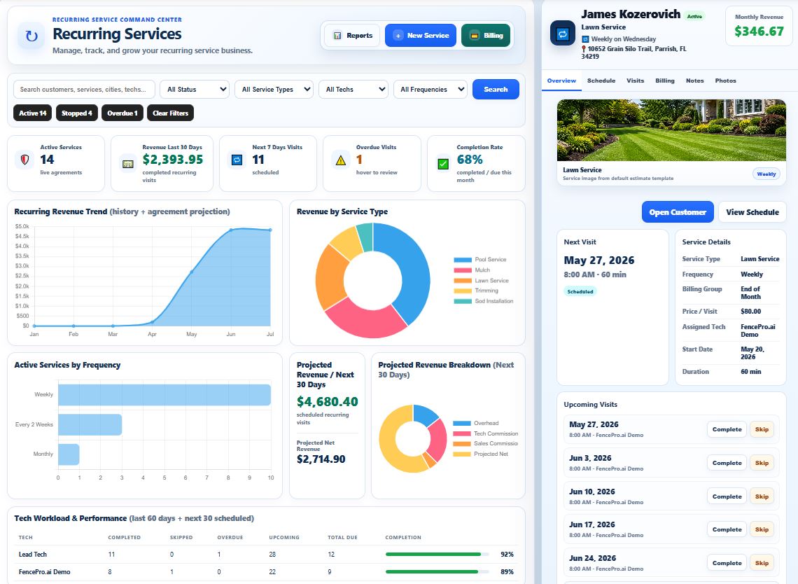Open the Photos tab
This screenshot has width=798, height=584.
click(725, 81)
